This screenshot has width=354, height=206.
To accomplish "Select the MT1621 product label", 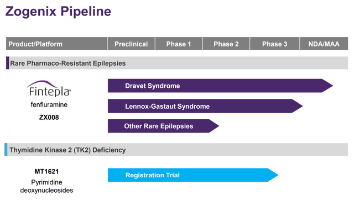I will pos(46,172).
